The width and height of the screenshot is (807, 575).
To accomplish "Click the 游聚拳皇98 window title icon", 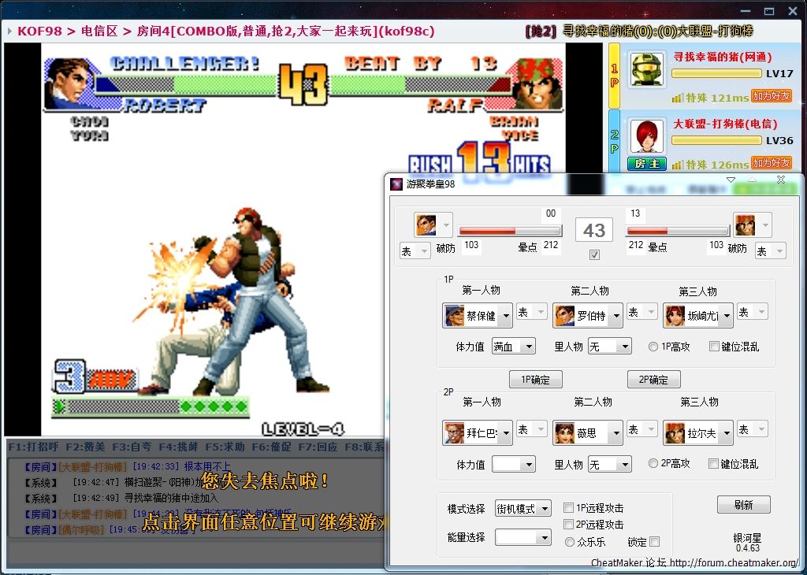I will click(396, 184).
